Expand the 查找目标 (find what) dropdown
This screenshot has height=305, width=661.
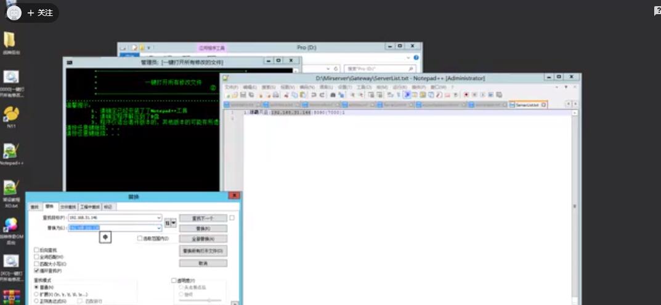159,218
